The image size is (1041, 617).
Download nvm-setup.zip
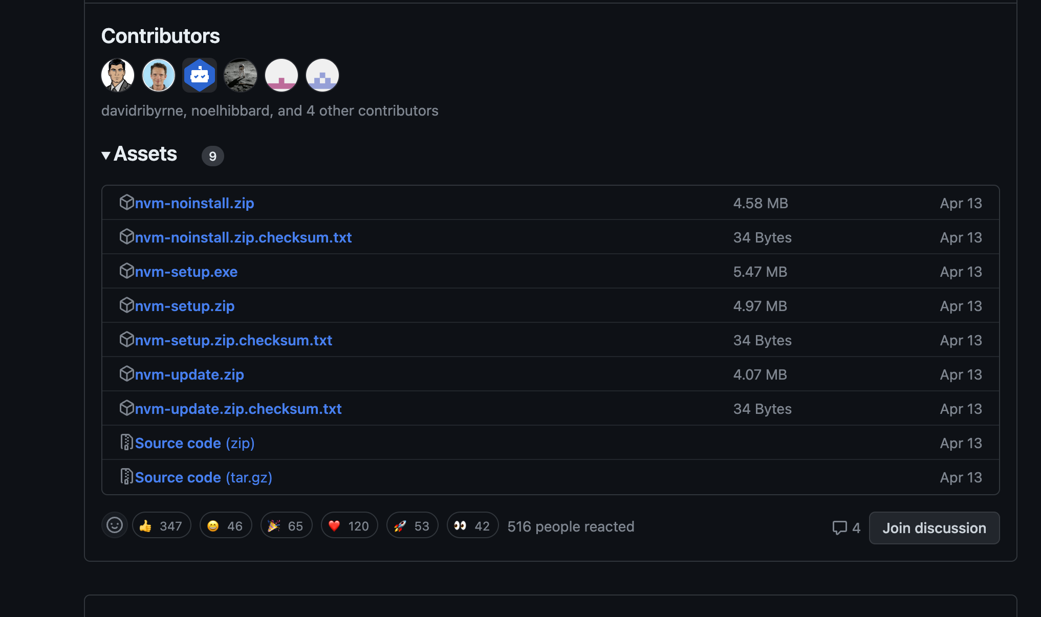tap(184, 306)
